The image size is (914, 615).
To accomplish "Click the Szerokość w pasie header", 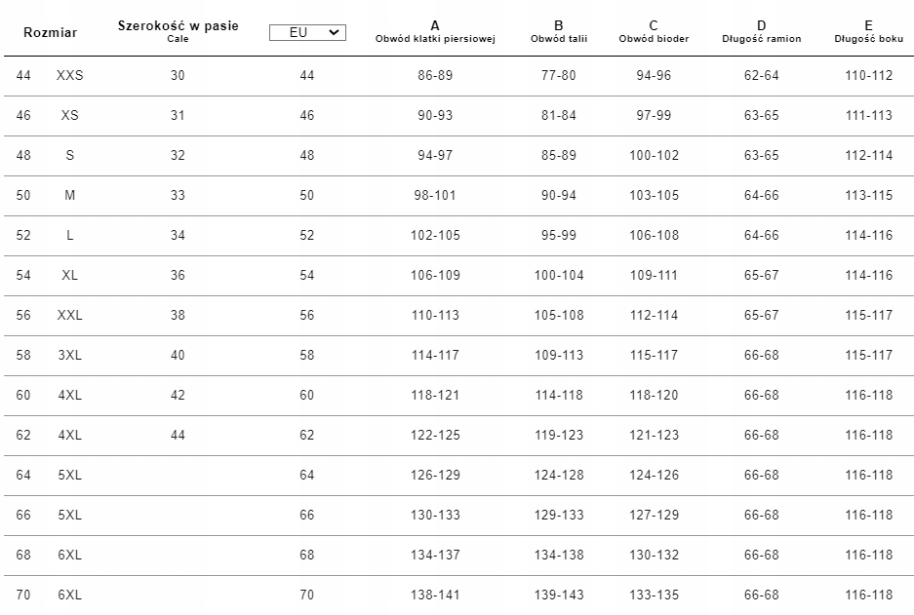I will (178, 30).
